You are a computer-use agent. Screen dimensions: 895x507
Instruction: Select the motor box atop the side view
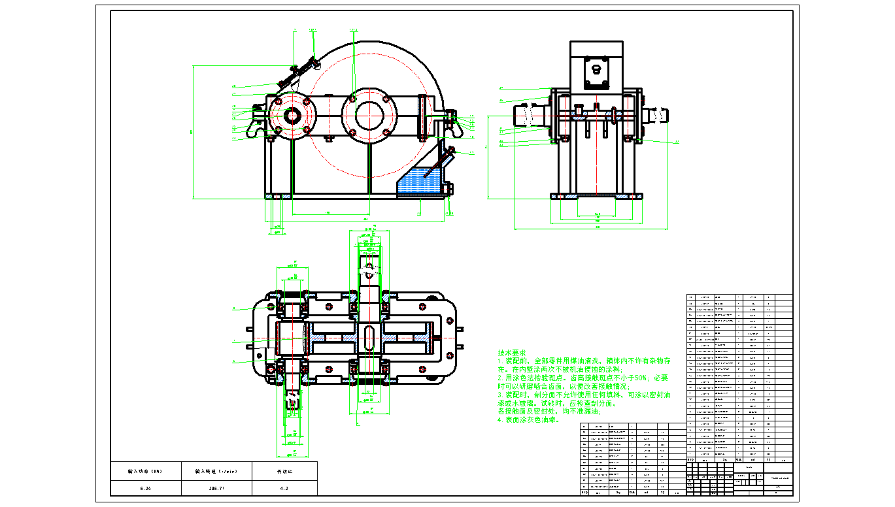(x=596, y=65)
